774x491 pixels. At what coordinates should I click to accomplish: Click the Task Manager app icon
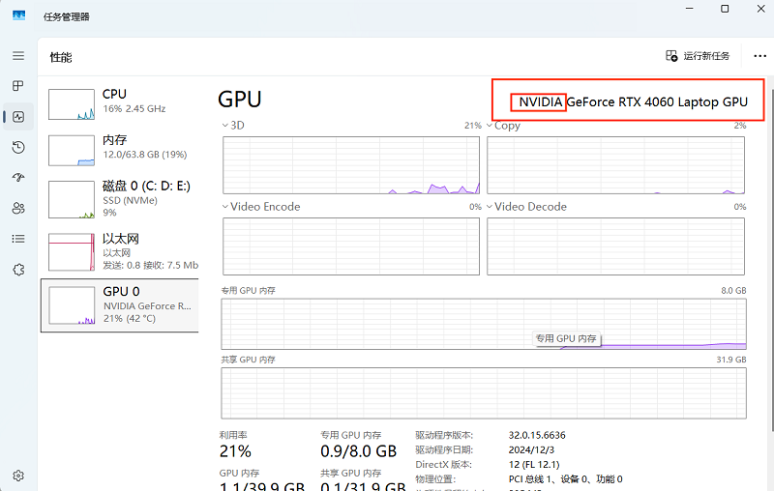coord(18,15)
